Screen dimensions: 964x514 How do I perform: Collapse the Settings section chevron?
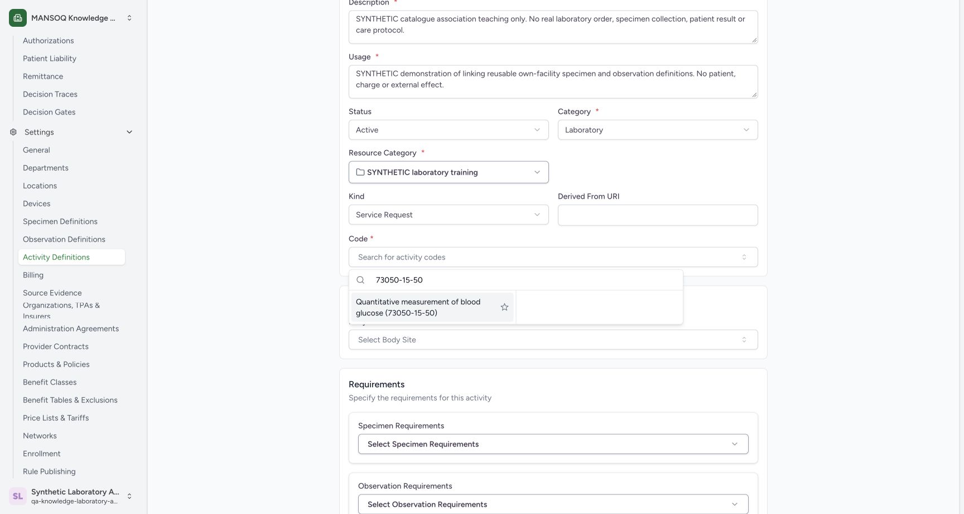click(x=129, y=132)
